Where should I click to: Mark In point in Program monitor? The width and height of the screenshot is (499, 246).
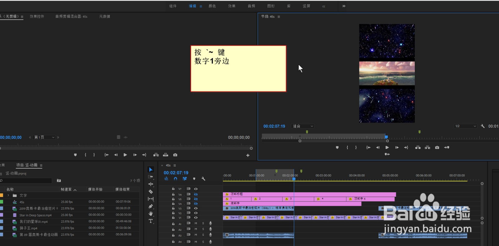click(347, 147)
